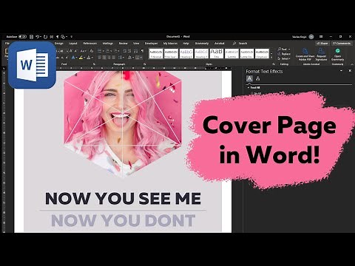Collapse the ribbon with the chevron

(x=351, y=64)
